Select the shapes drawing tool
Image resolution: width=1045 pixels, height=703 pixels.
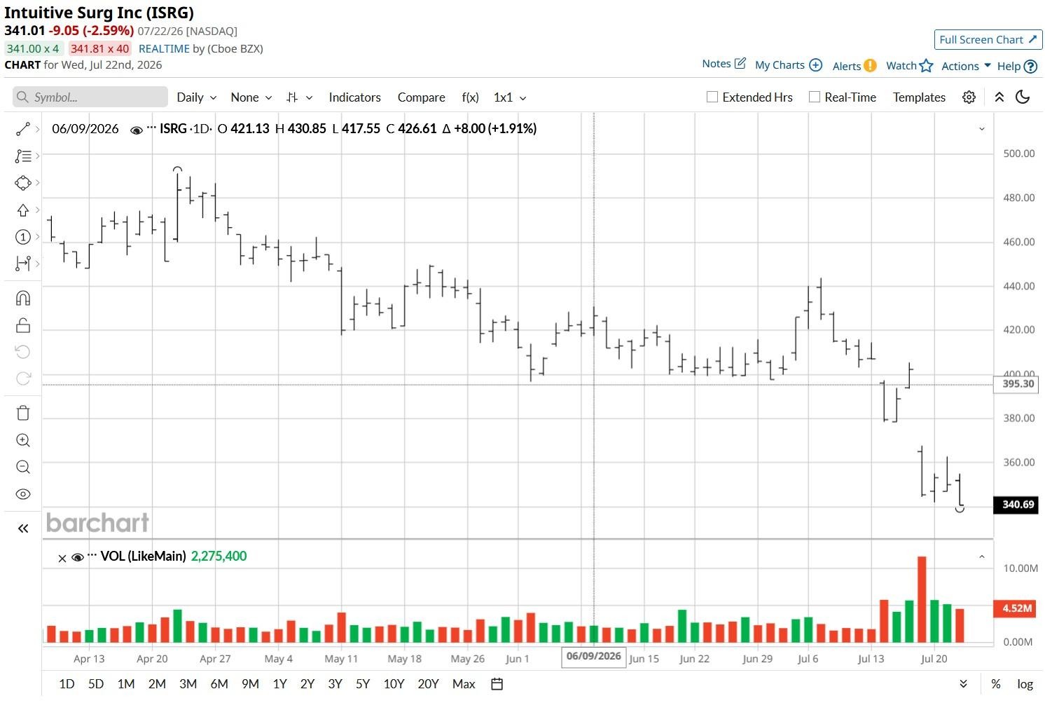click(x=23, y=183)
